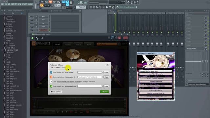
Task: Open the EZdrummer plugin window options arrow
Action: tap(31, 34)
